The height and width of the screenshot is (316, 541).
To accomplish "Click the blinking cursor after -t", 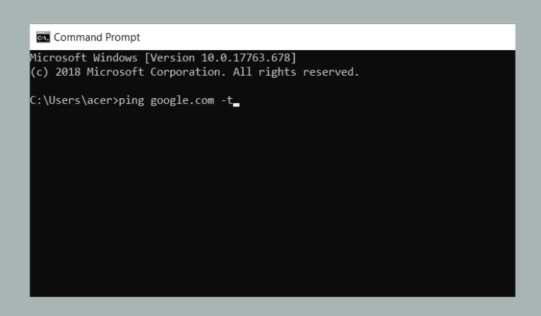I will coord(236,104).
